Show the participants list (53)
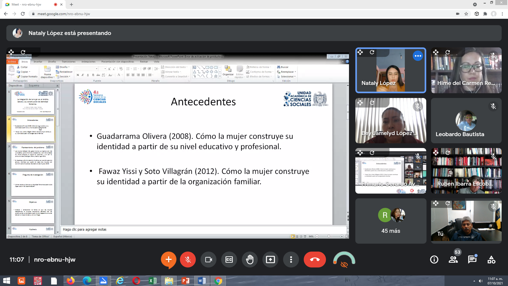508x286 pixels. [453, 260]
